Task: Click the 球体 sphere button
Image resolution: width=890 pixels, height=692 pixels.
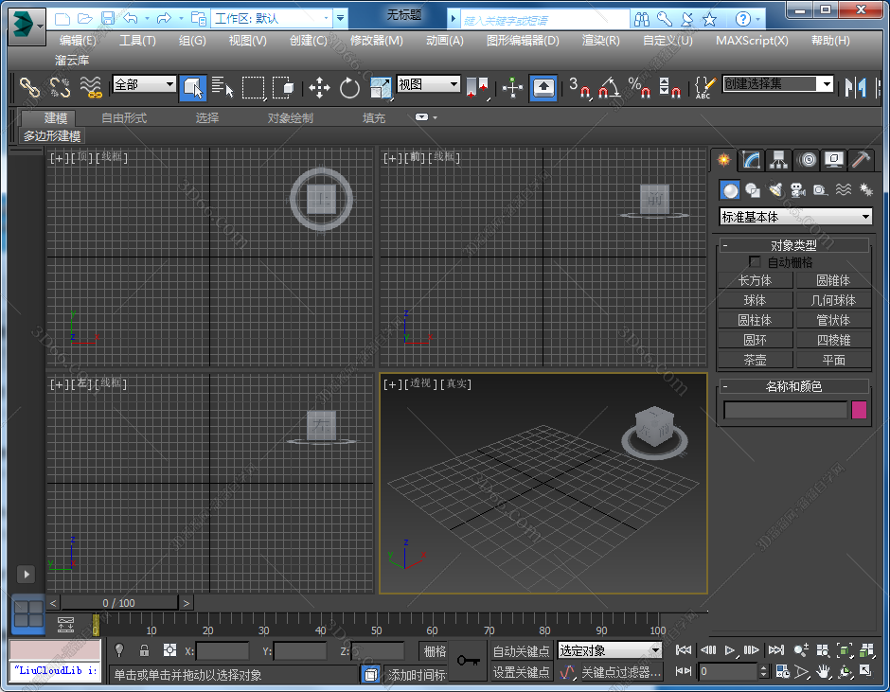Action: coord(755,300)
